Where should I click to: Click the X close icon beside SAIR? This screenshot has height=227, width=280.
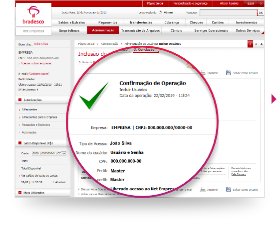click(x=261, y=3)
